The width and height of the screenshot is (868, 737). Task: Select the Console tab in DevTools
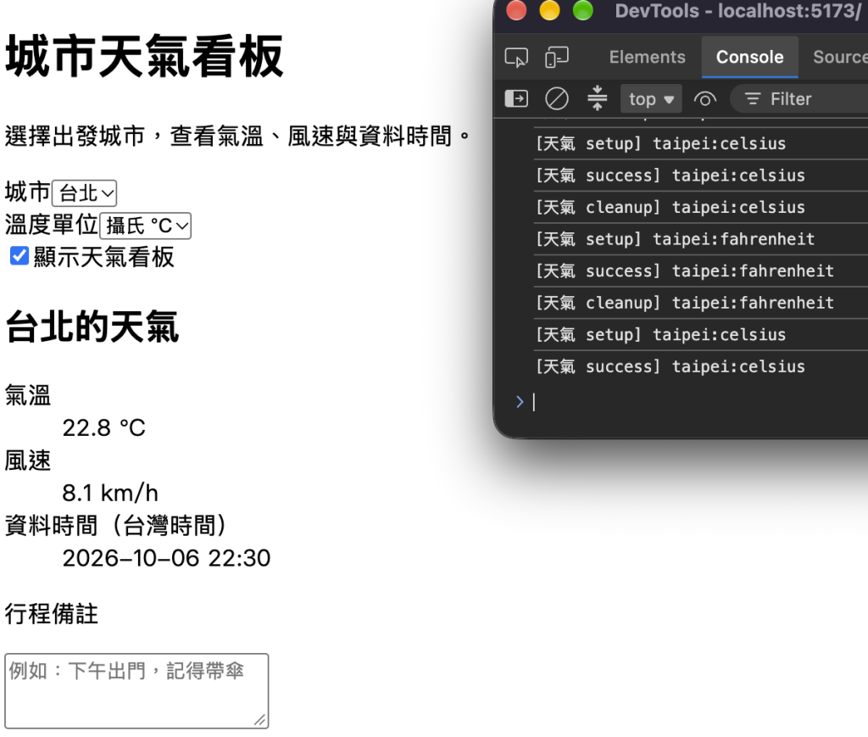(749, 57)
